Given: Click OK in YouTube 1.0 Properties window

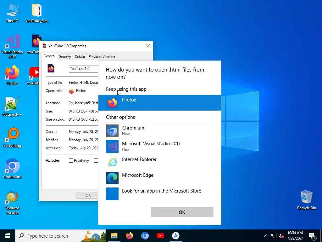Looking at the screenshot, I should tap(88, 195).
